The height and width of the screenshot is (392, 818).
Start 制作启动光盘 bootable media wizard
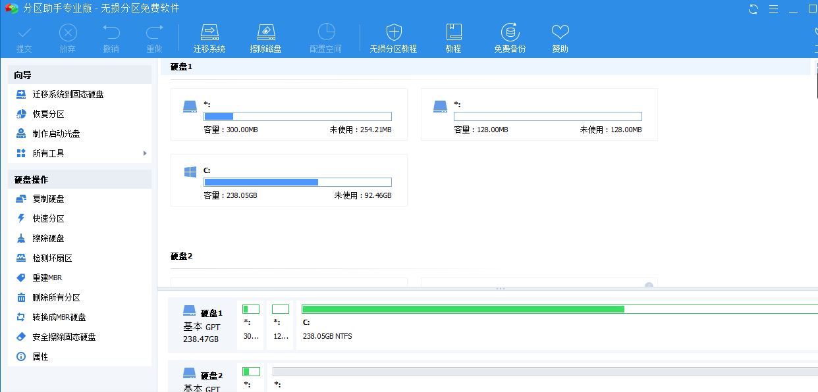point(80,134)
